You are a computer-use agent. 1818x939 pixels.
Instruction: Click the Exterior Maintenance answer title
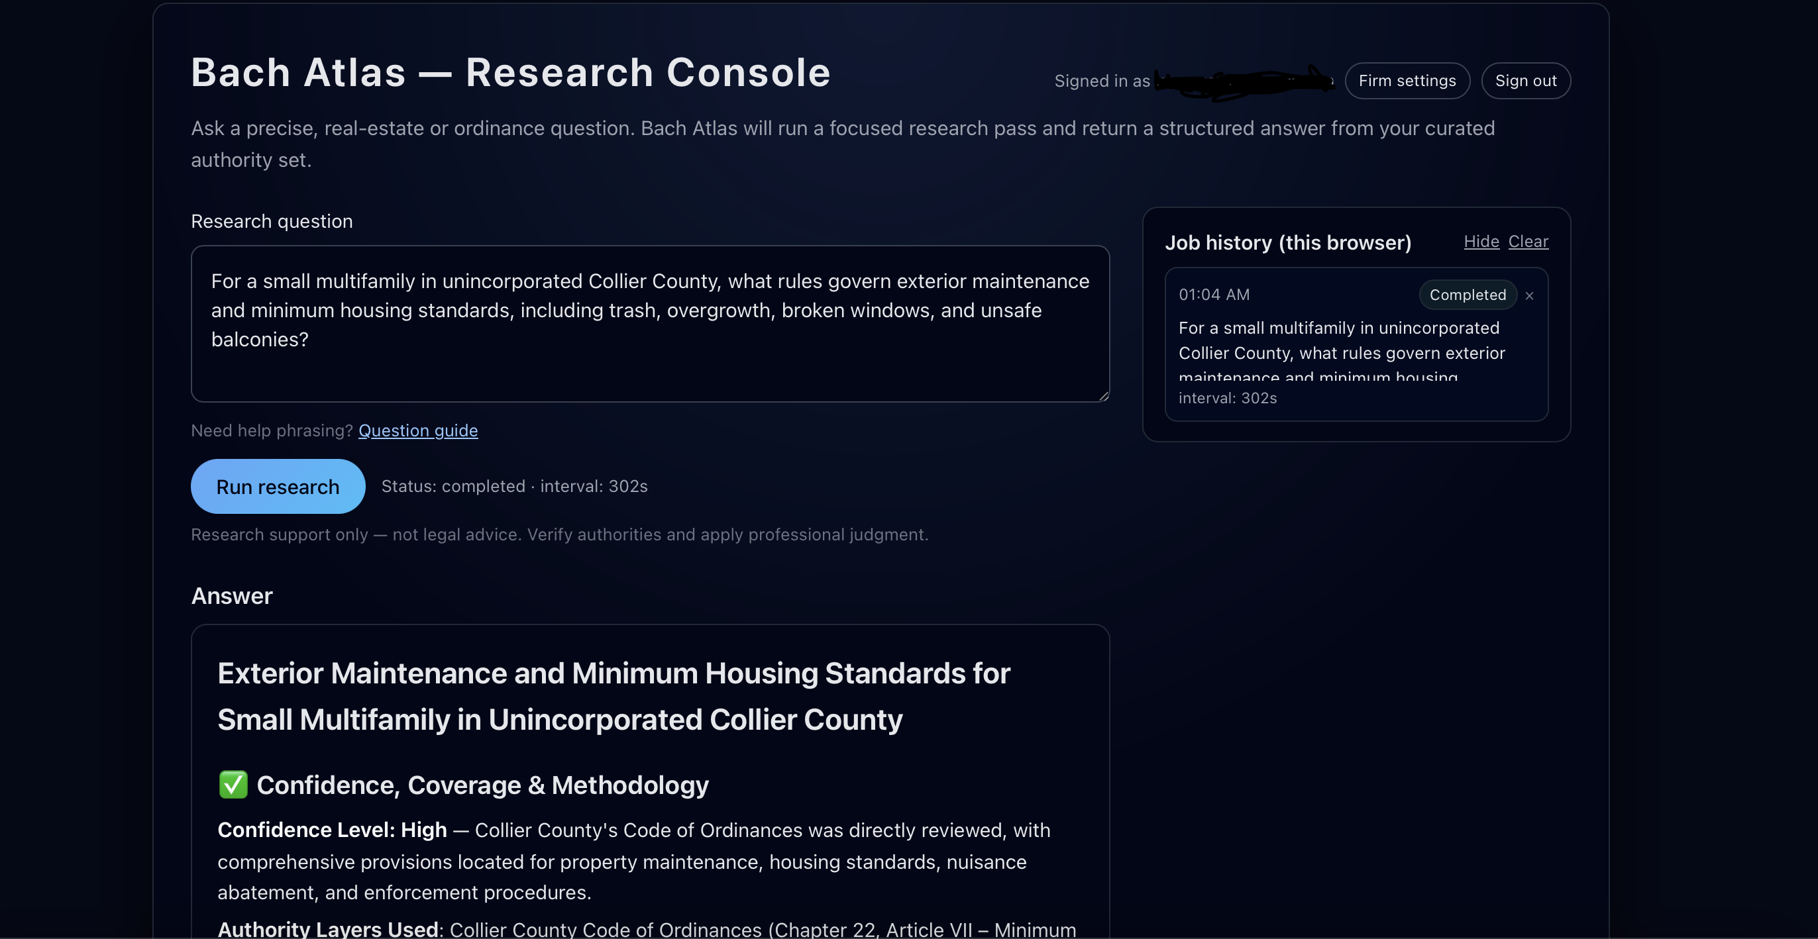tap(613, 695)
